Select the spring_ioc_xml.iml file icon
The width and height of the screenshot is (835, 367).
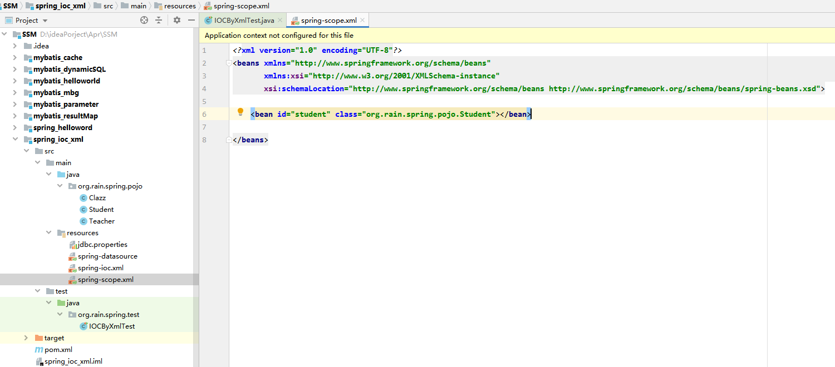(x=39, y=361)
